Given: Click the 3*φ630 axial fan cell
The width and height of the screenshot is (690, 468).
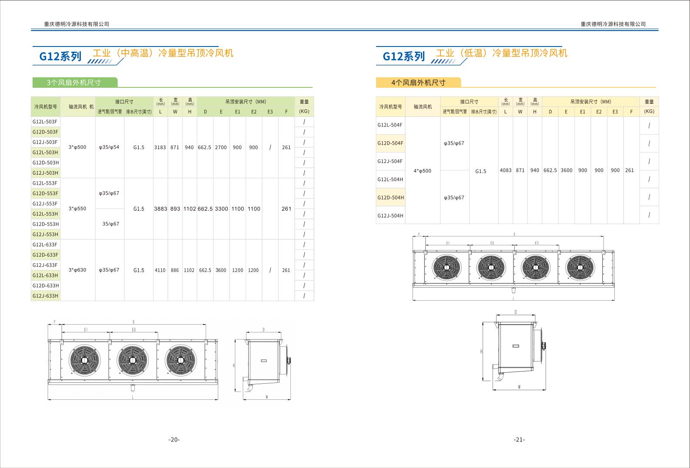Looking at the screenshot, I should click(77, 270).
